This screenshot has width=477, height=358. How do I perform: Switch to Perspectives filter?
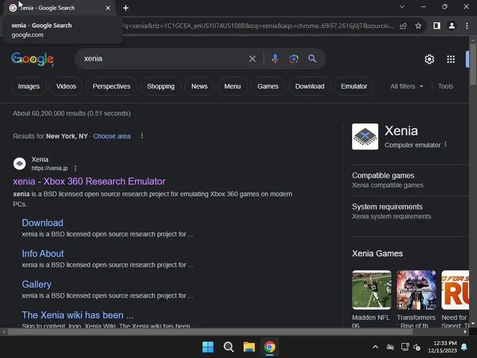(x=111, y=86)
